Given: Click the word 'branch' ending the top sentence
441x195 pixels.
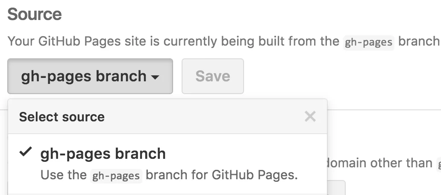Looking at the screenshot, I should (419, 41).
